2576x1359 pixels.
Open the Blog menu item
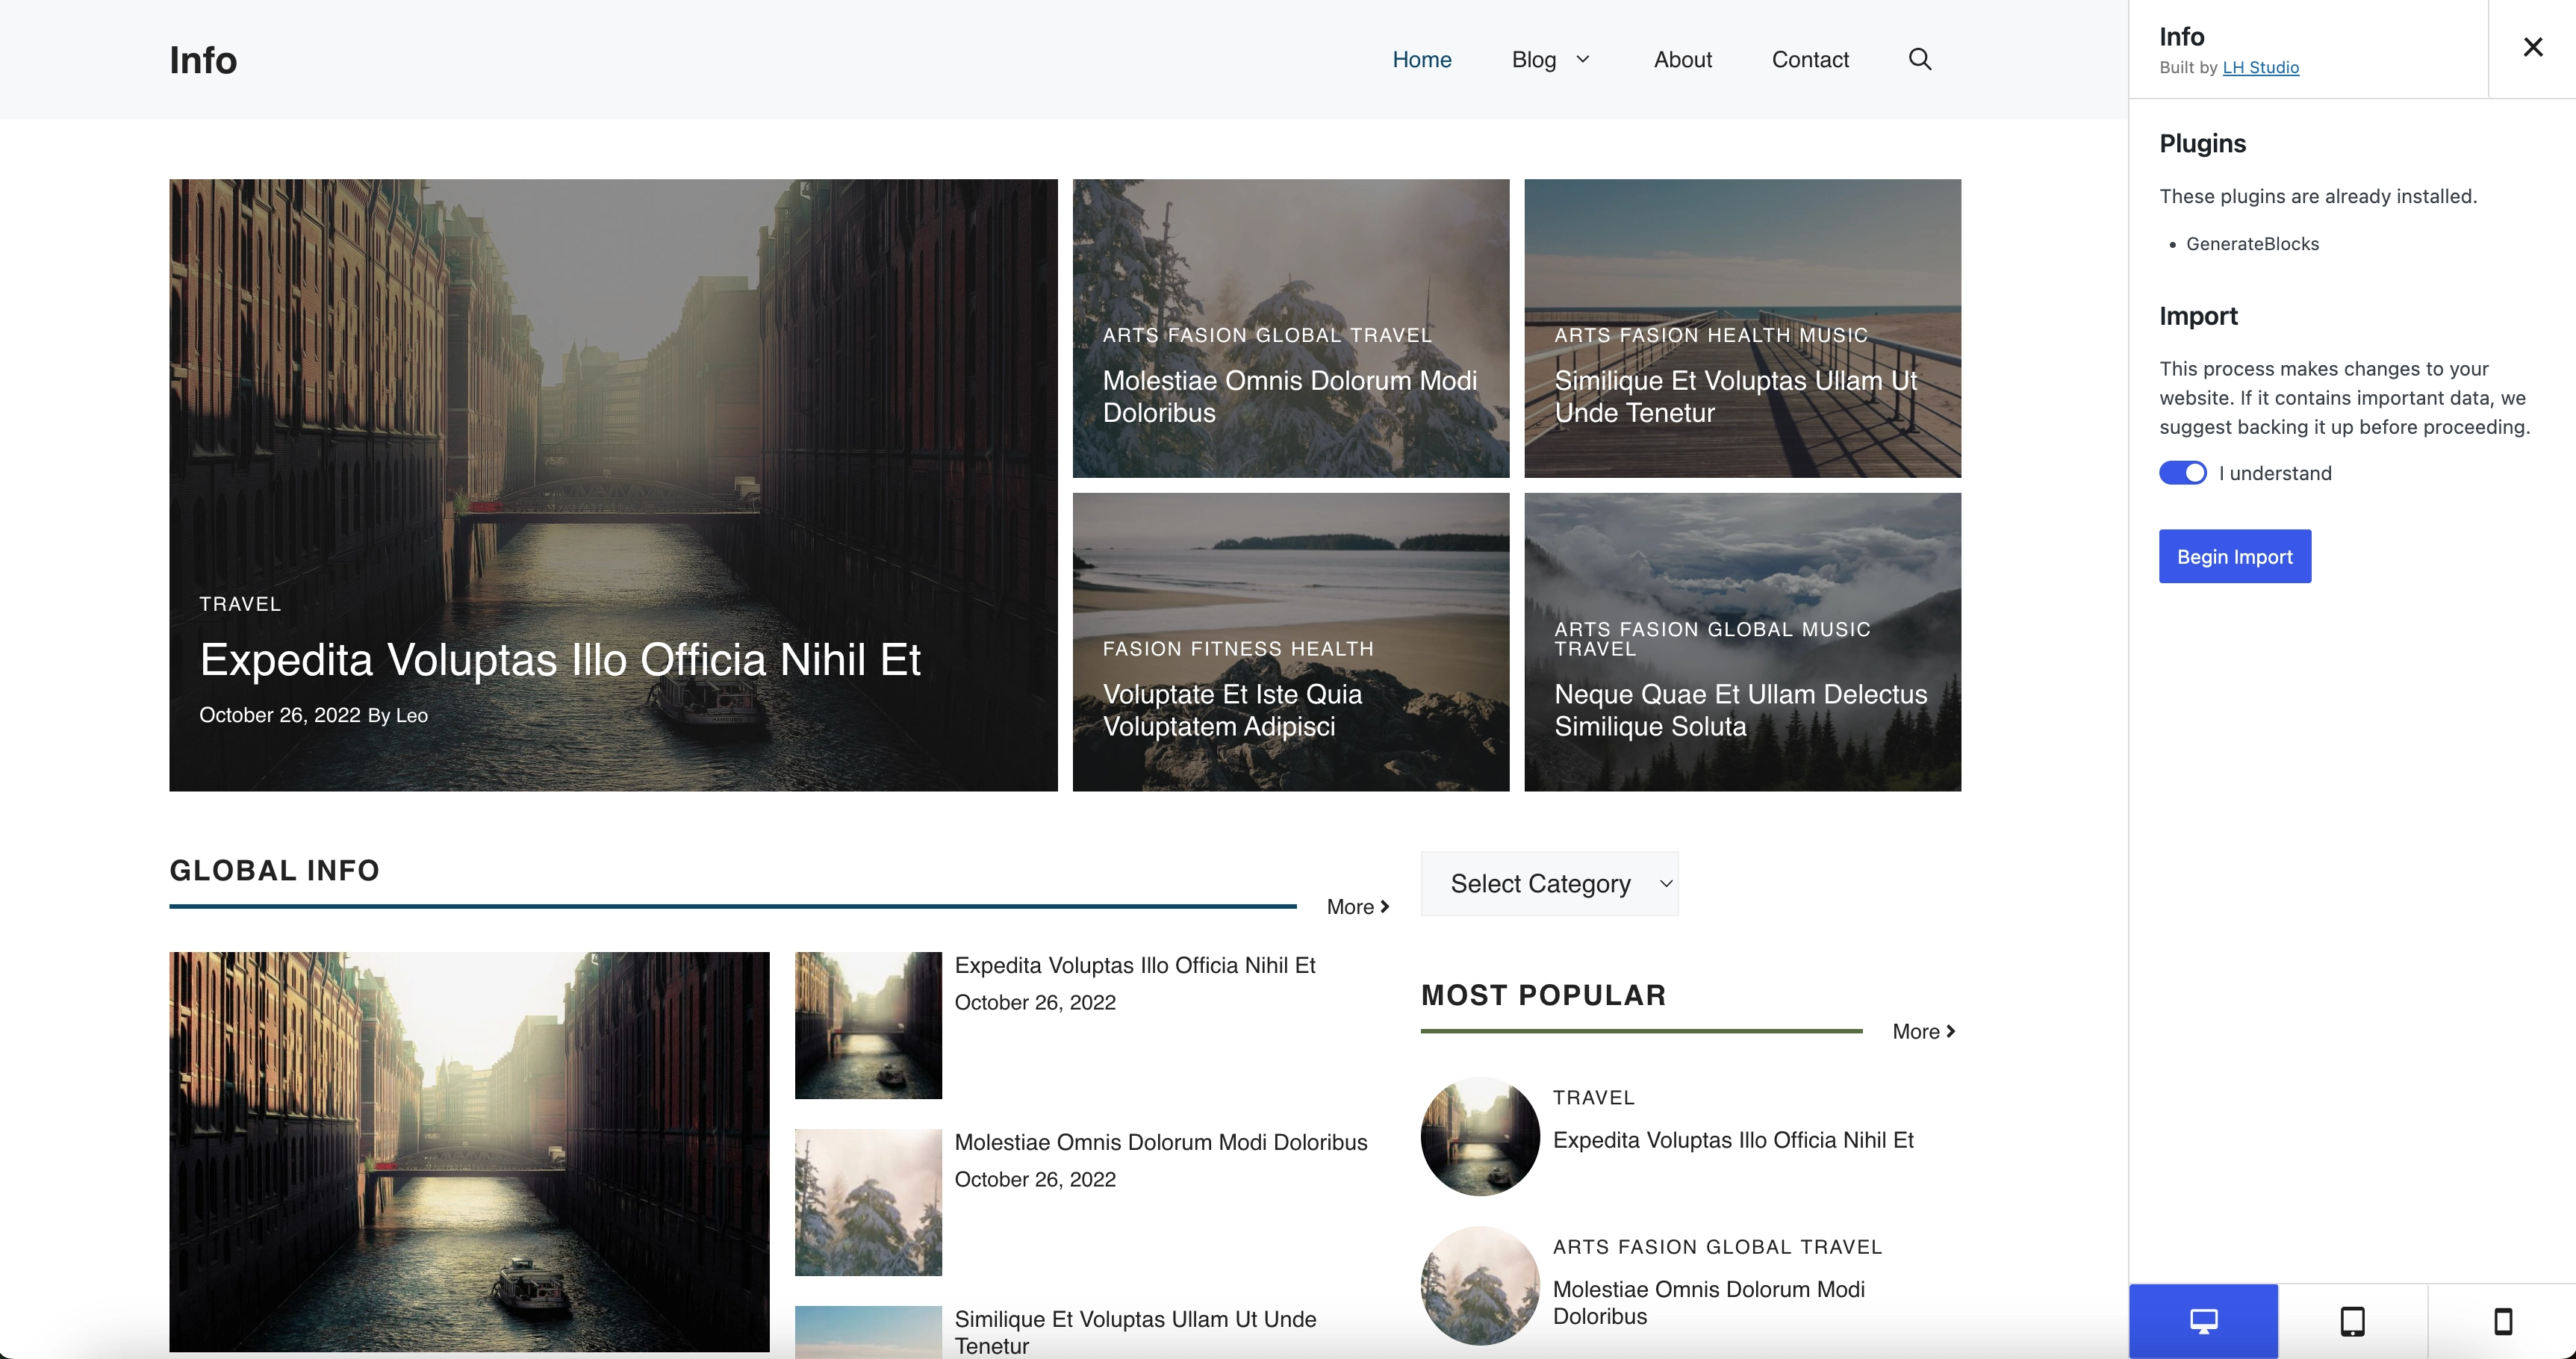coord(1533,59)
